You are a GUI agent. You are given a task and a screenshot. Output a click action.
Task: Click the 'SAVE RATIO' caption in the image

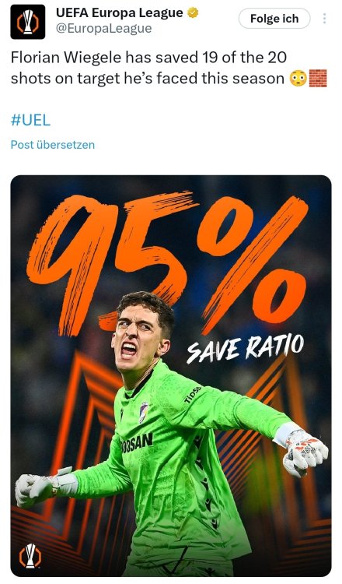246,348
